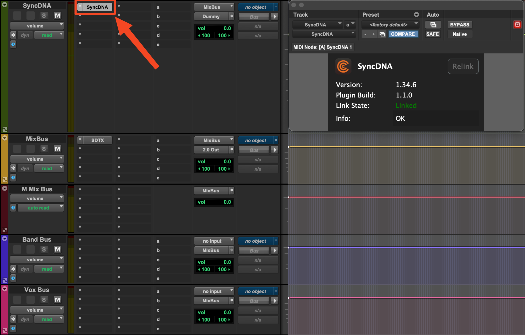Click the Preset menu circular arrow icon
Screen dimensions: 525x335
click(x=416, y=15)
